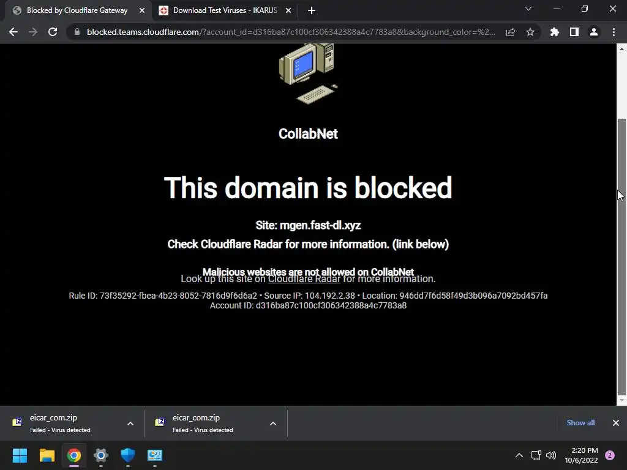Switch to Blocked by Cloudflare Gateway tab

77,10
